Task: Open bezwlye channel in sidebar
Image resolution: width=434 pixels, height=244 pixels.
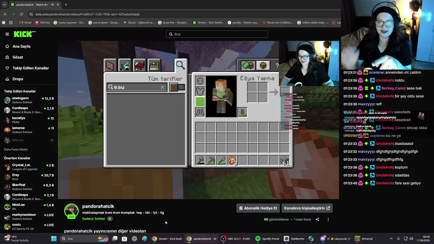Action: [x=29, y=120]
